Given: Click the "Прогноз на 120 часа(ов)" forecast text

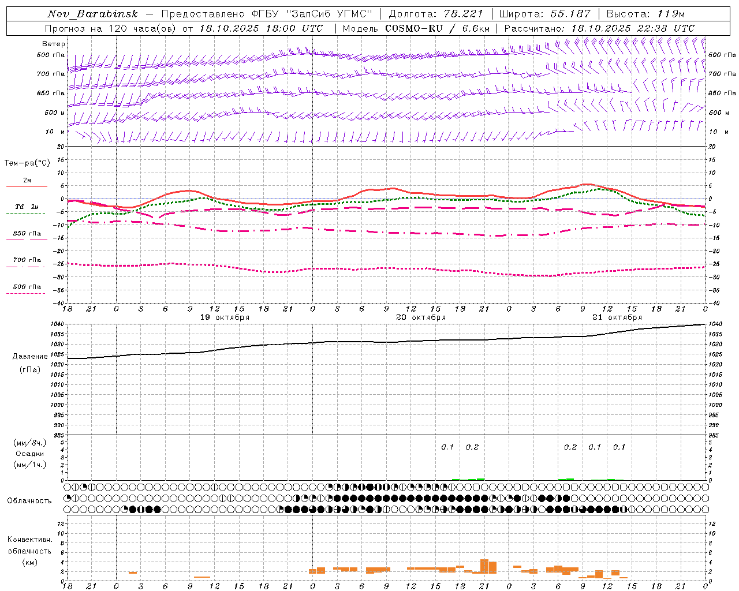Looking at the screenshot, I should (x=111, y=28).
